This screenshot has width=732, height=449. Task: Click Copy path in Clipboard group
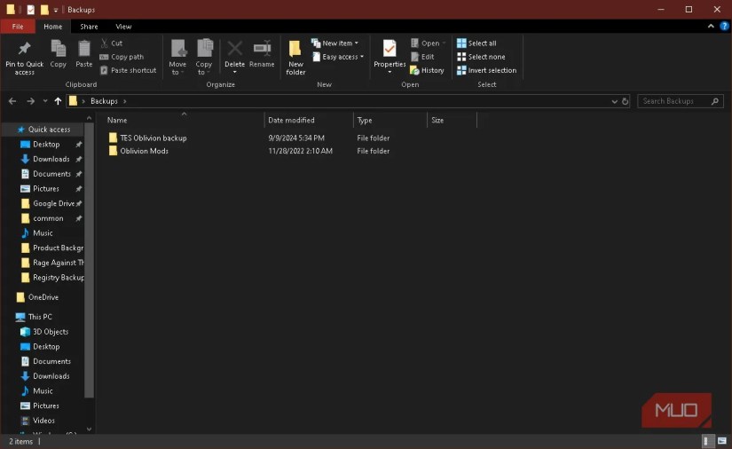122,57
